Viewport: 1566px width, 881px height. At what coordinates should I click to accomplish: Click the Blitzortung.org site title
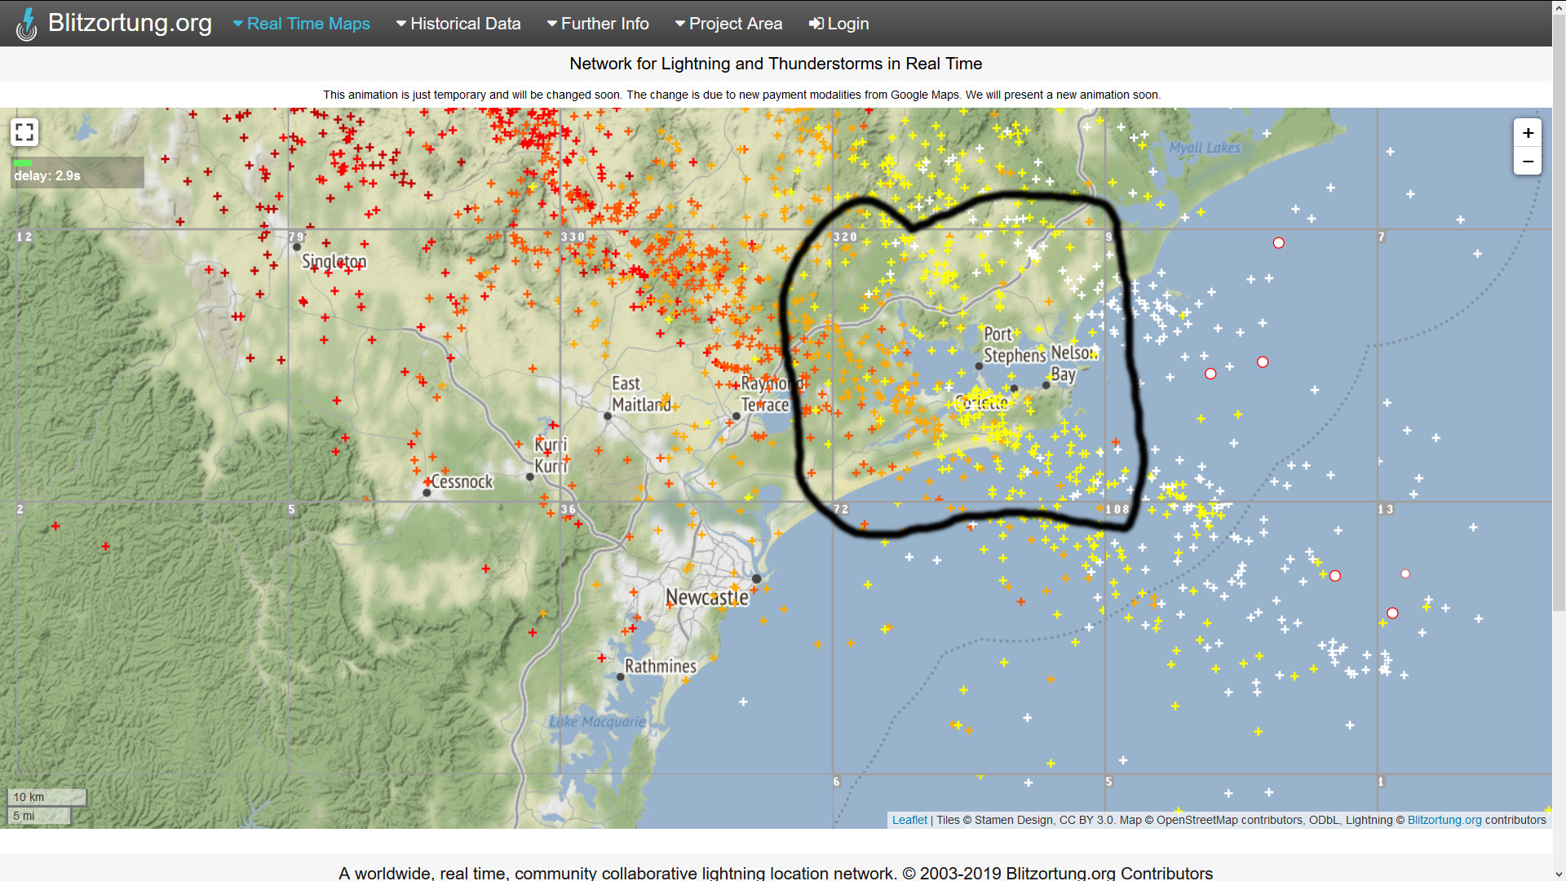[130, 23]
